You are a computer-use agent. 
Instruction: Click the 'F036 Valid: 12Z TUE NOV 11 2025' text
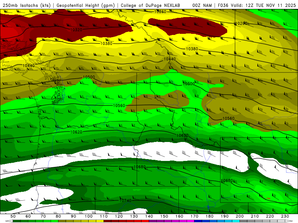pyautogui.click(x=257, y=5)
